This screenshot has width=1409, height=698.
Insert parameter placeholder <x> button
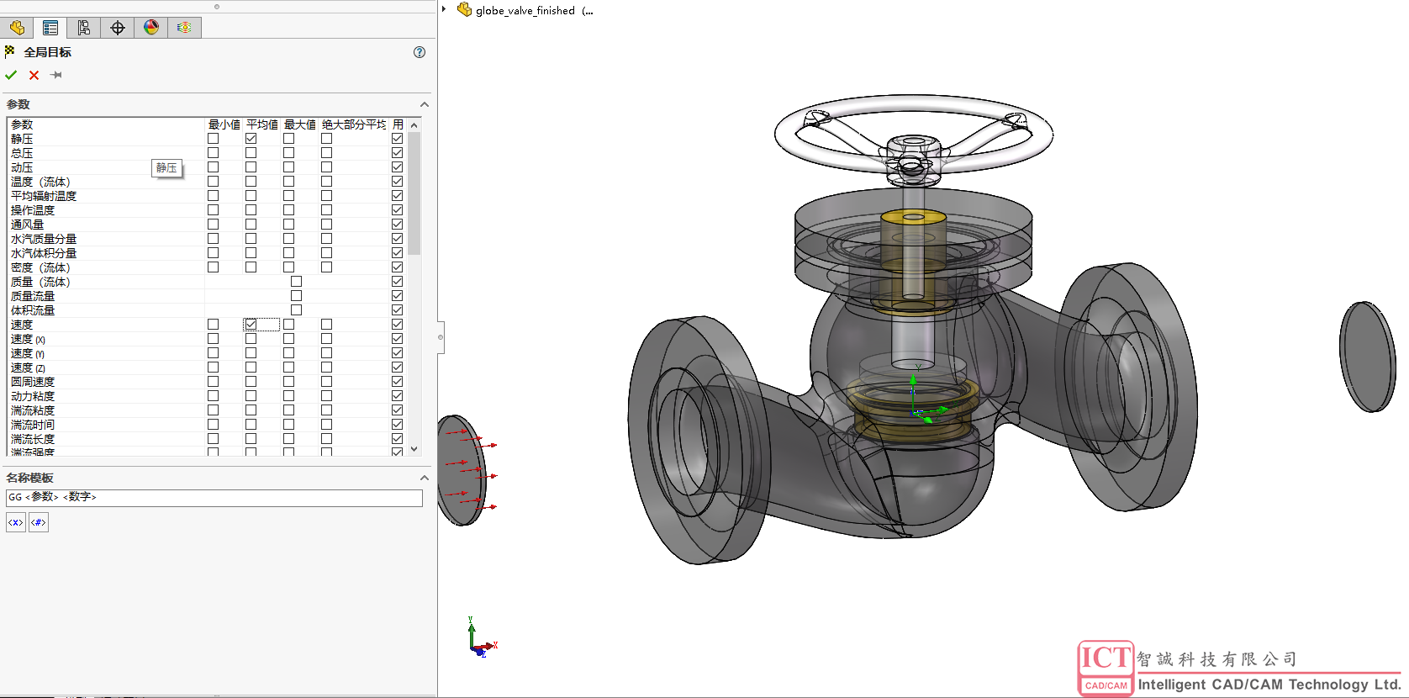tap(16, 522)
